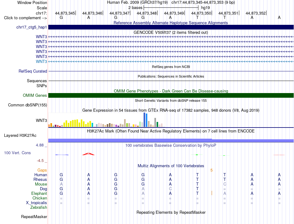The height and width of the screenshot is (224, 294).
Task: Click reference base G under 44,873,345
Action: (61, 17)
